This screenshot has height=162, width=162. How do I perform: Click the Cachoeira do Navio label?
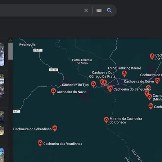pos(72,92)
